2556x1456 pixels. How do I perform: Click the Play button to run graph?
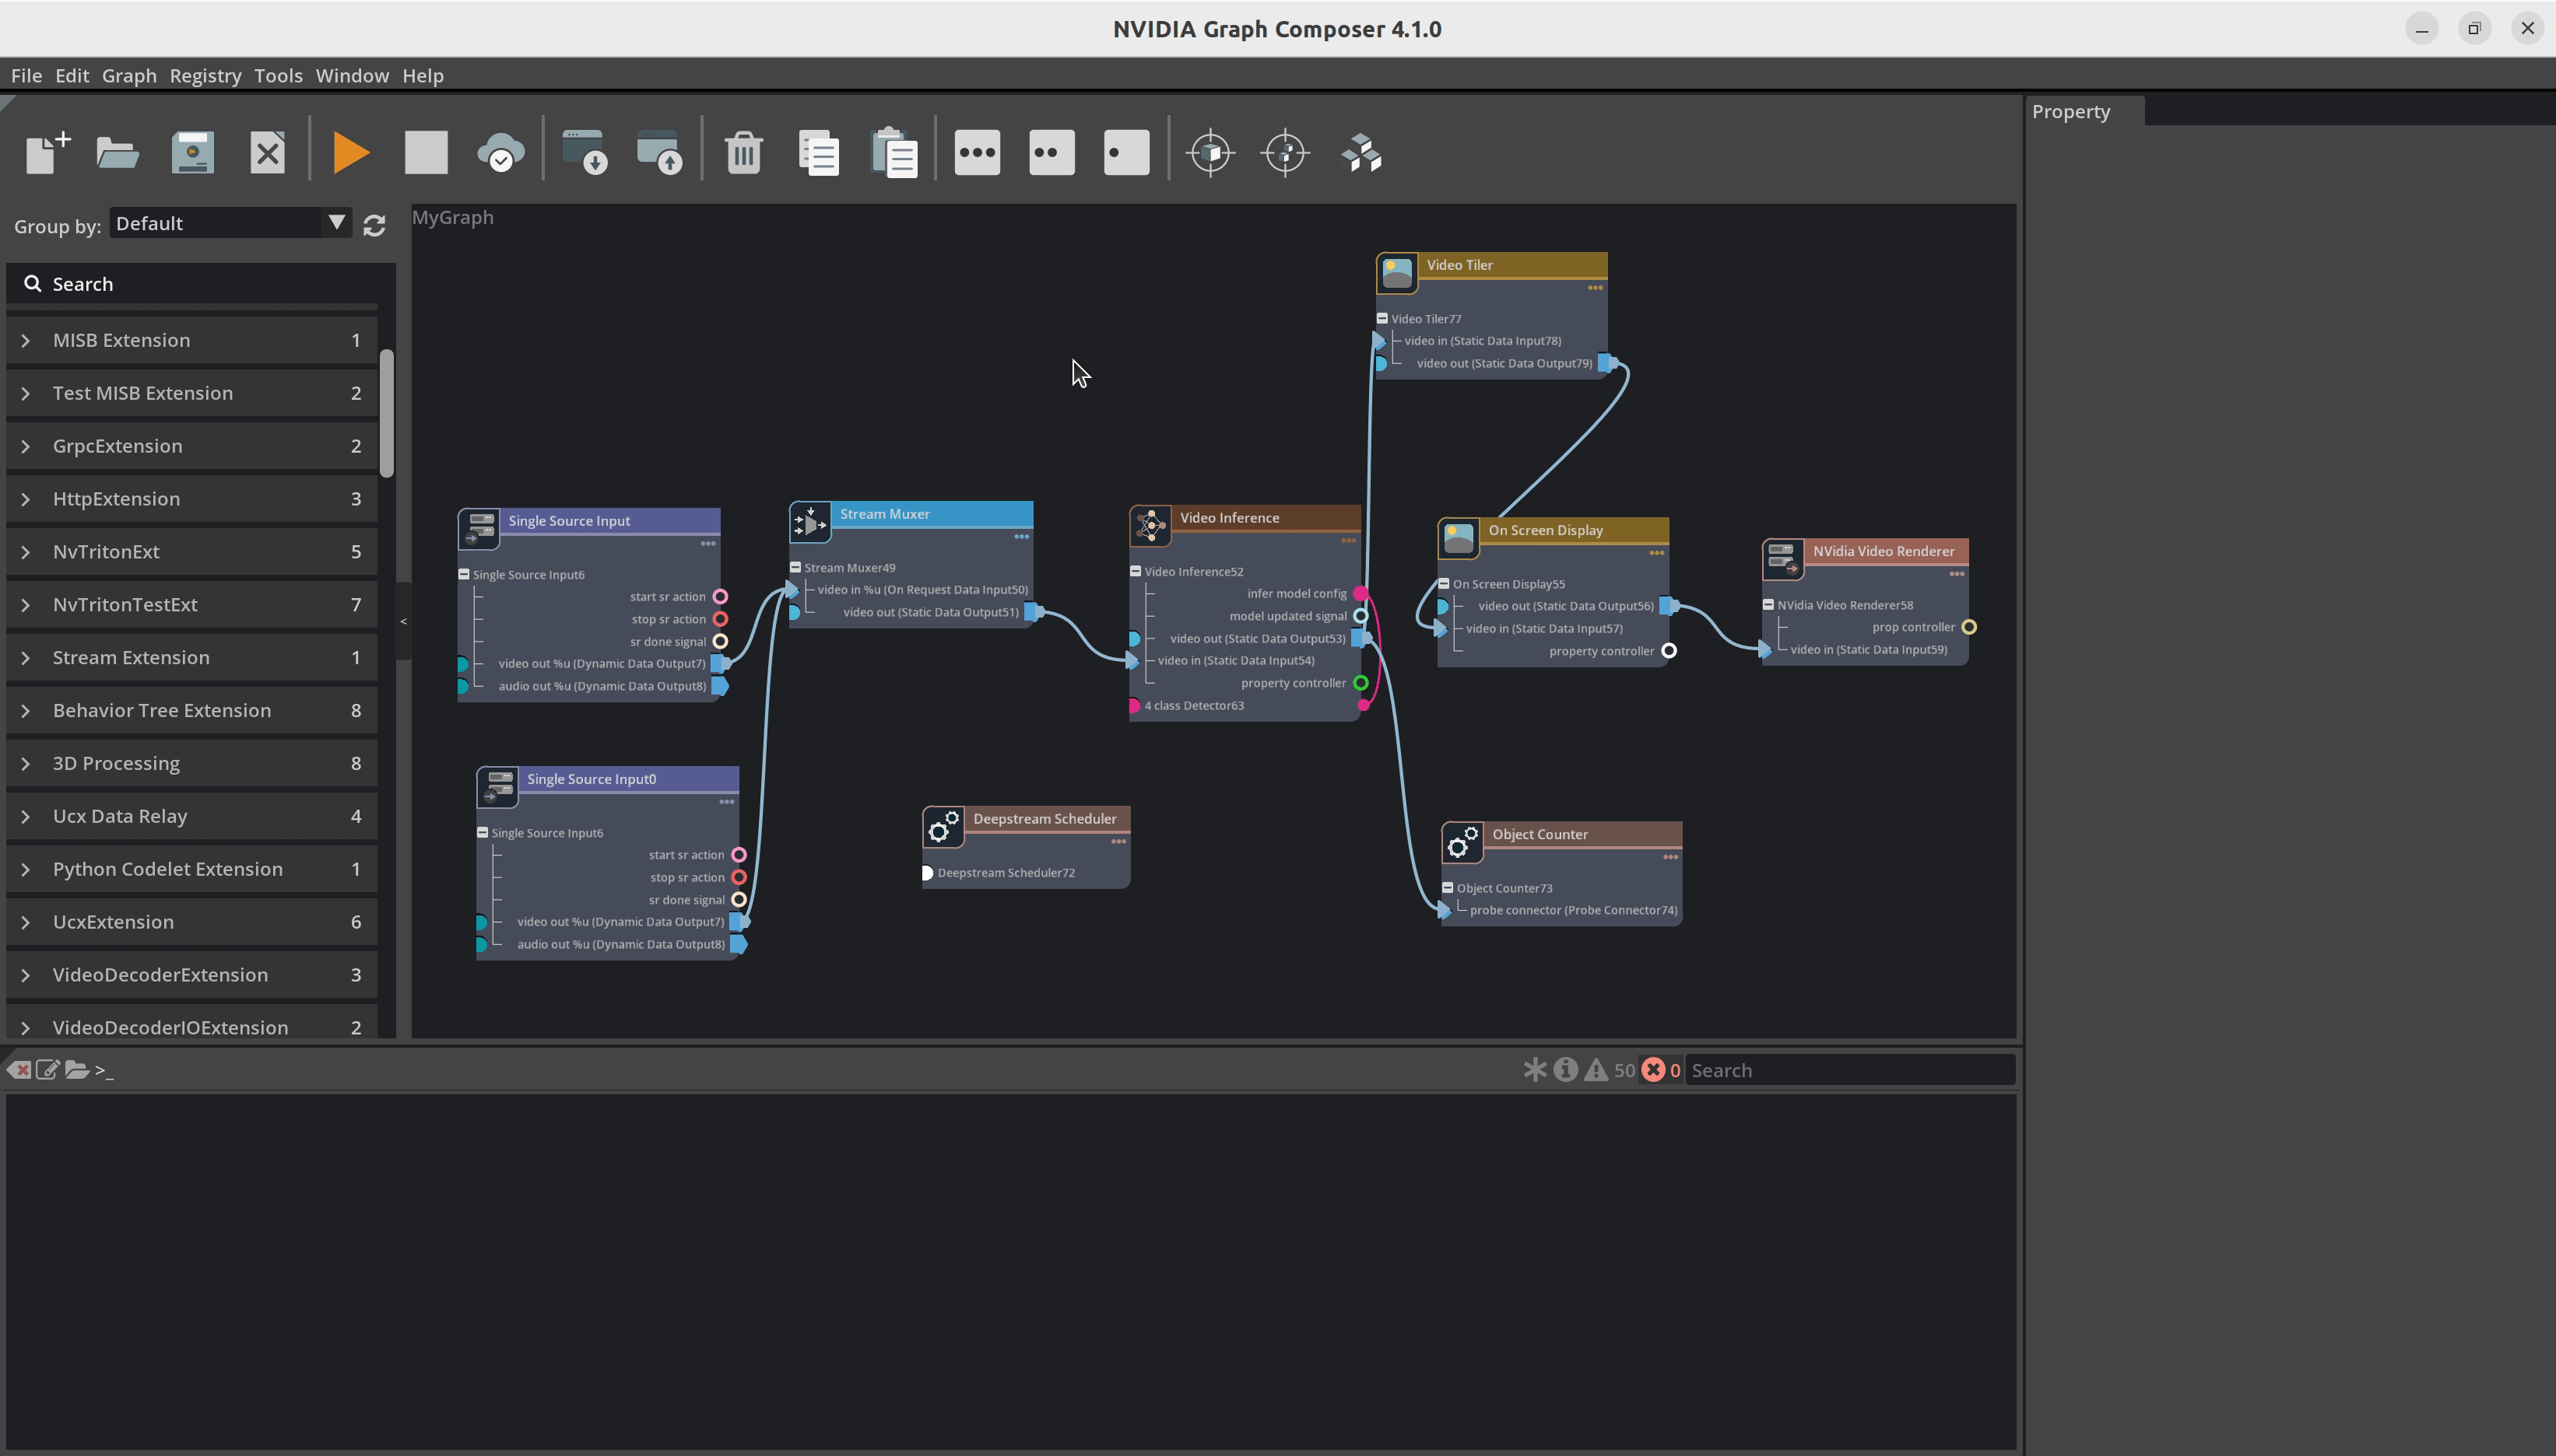348,152
